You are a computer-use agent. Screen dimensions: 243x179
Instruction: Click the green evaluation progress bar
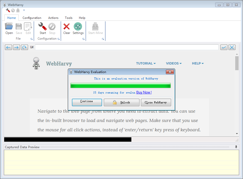click(120, 85)
